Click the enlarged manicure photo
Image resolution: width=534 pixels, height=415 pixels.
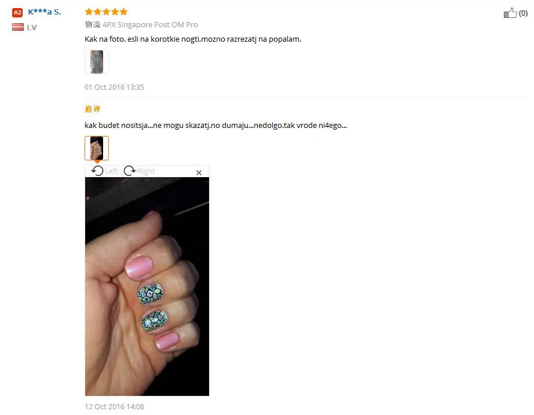tap(147, 287)
